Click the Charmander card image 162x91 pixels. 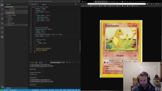(121, 49)
